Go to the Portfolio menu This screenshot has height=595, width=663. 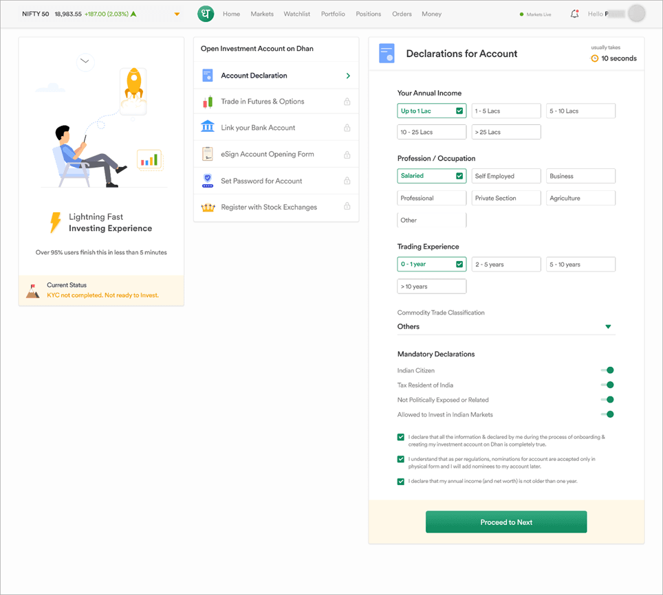coord(333,14)
